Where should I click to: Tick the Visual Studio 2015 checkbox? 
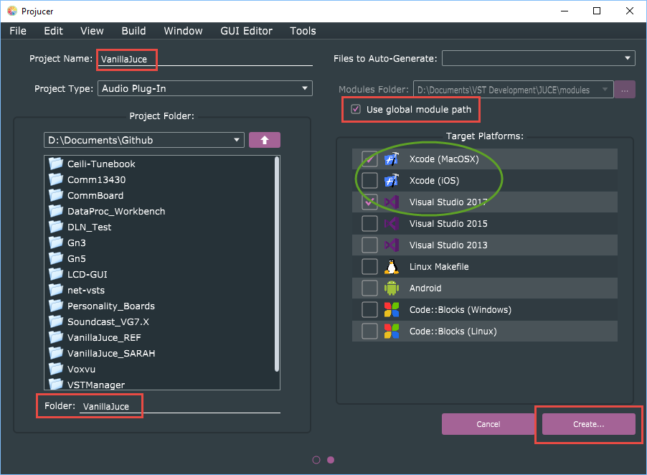coord(369,224)
